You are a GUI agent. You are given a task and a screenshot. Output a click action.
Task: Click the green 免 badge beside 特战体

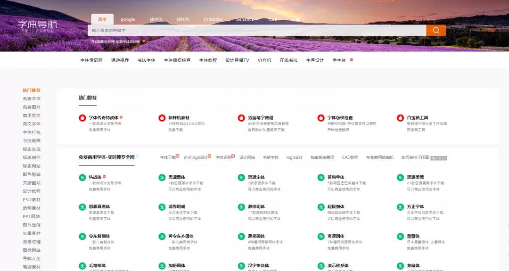point(82,177)
